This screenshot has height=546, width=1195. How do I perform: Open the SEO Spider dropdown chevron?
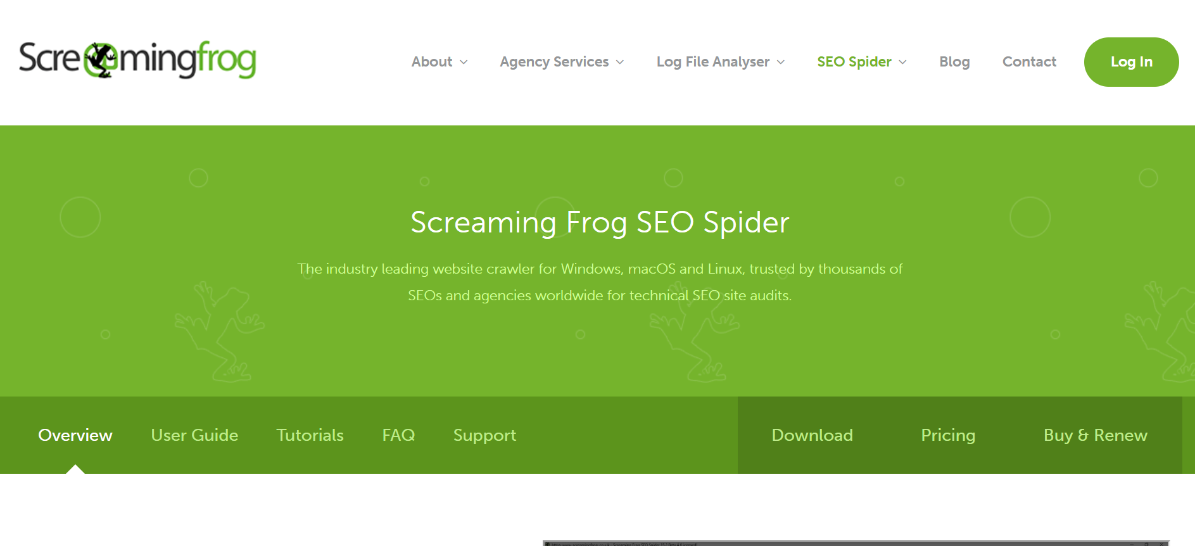(903, 62)
